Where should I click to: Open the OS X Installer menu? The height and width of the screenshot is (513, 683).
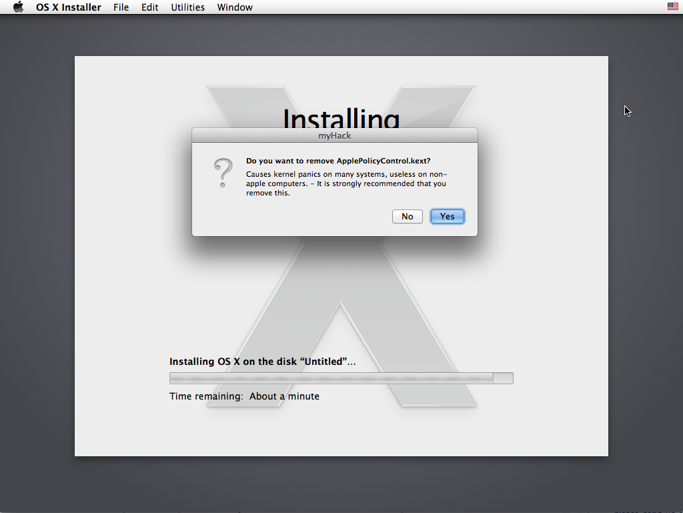tap(69, 7)
